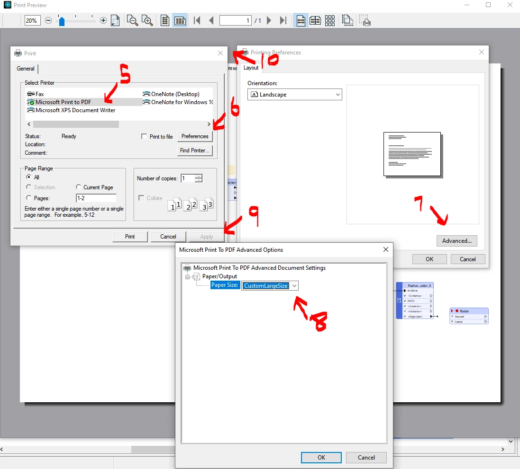Click Cancel in Advanced Options dialog
Viewport: 520px width, 469px height.
click(366, 458)
